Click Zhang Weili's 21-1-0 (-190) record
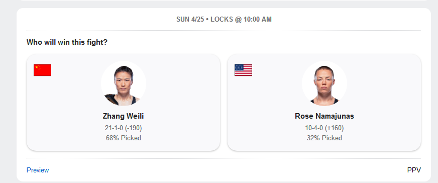The height and width of the screenshot is (183, 438). tap(124, 128)
